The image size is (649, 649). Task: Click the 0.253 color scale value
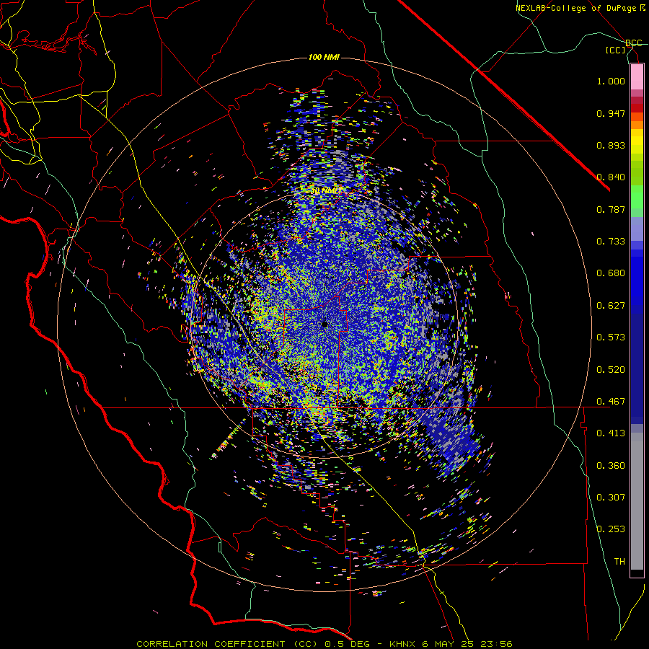click(611, 529)
